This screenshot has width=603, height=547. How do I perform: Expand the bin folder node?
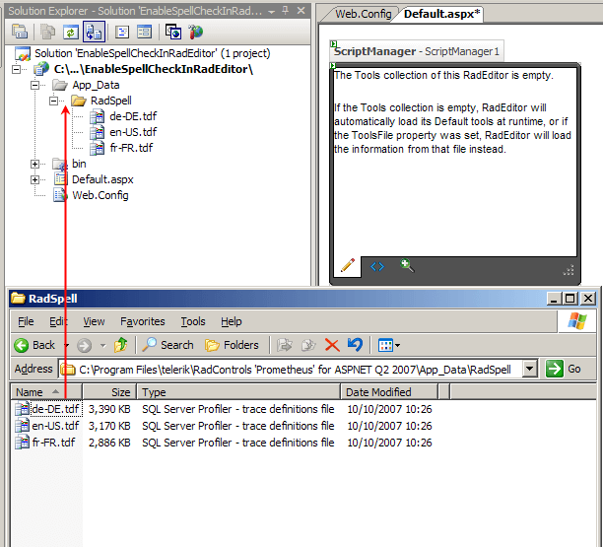click(x=36, y=164)
